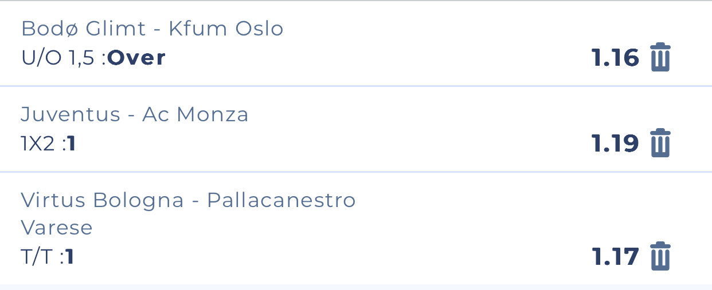
Task: Click the Pallacanestro text
Action: click(281, 200)
